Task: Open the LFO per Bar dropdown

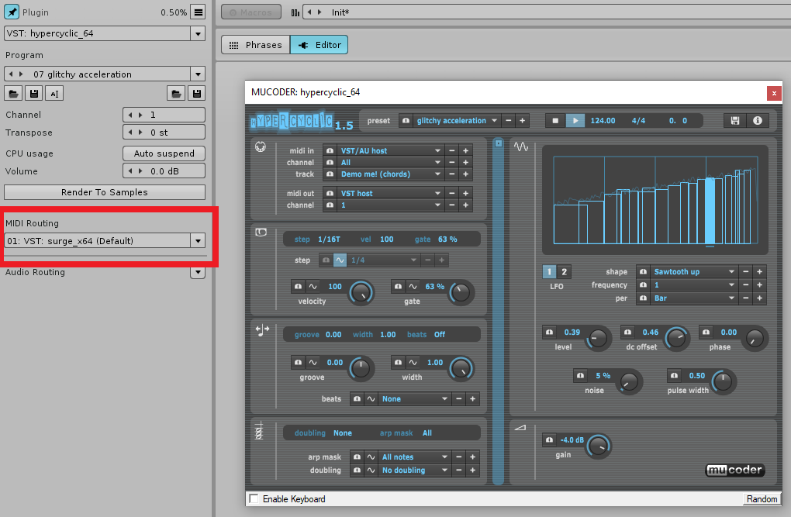Action: tap(694, 298)
